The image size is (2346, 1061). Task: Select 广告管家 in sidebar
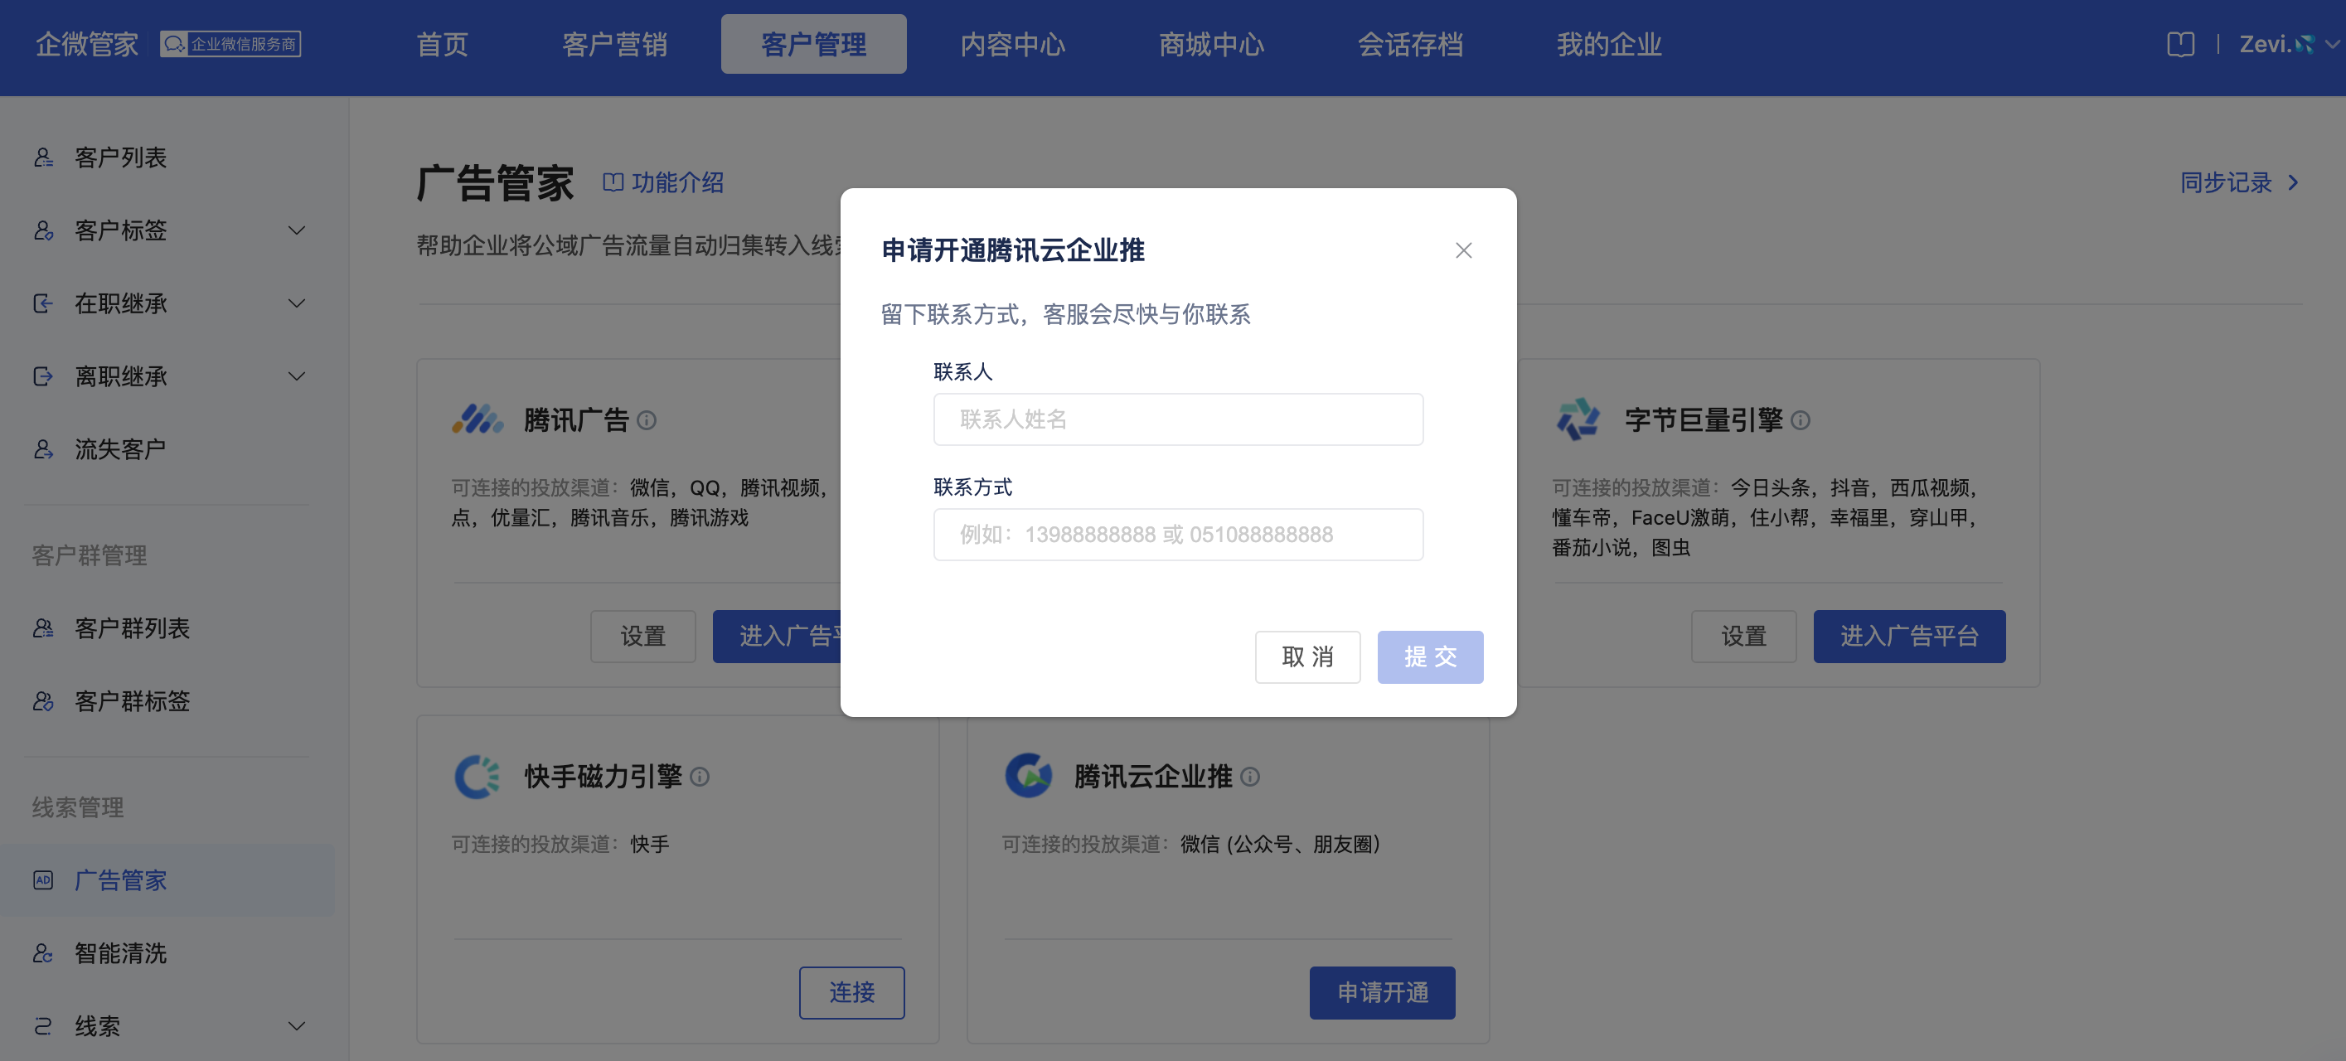167,879
